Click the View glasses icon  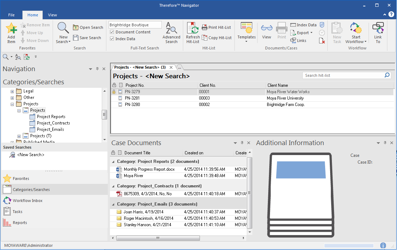click(x=266, y=28)
